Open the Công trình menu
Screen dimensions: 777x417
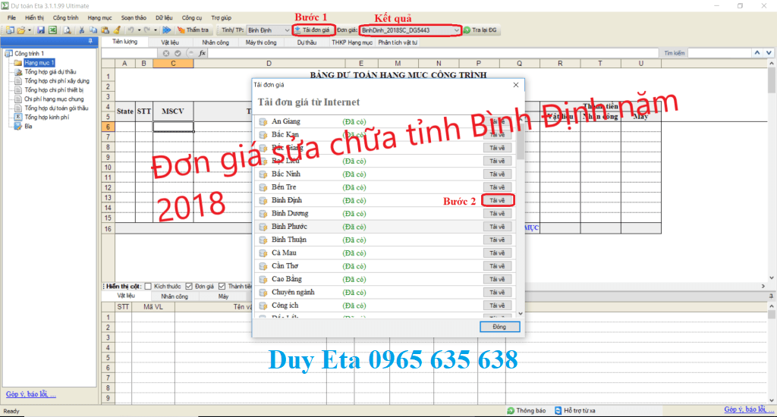click(65, 18)
